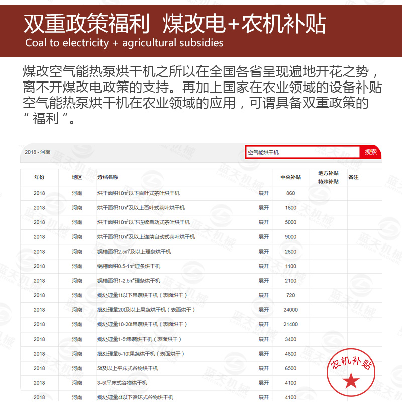
Task: Open 展开 on the 9000 subsidy row
Action: tap(264, 237)
